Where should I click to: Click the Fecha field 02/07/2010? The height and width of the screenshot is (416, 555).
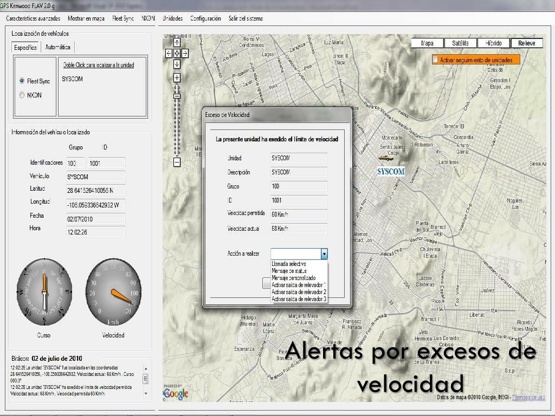coord(95,219)
